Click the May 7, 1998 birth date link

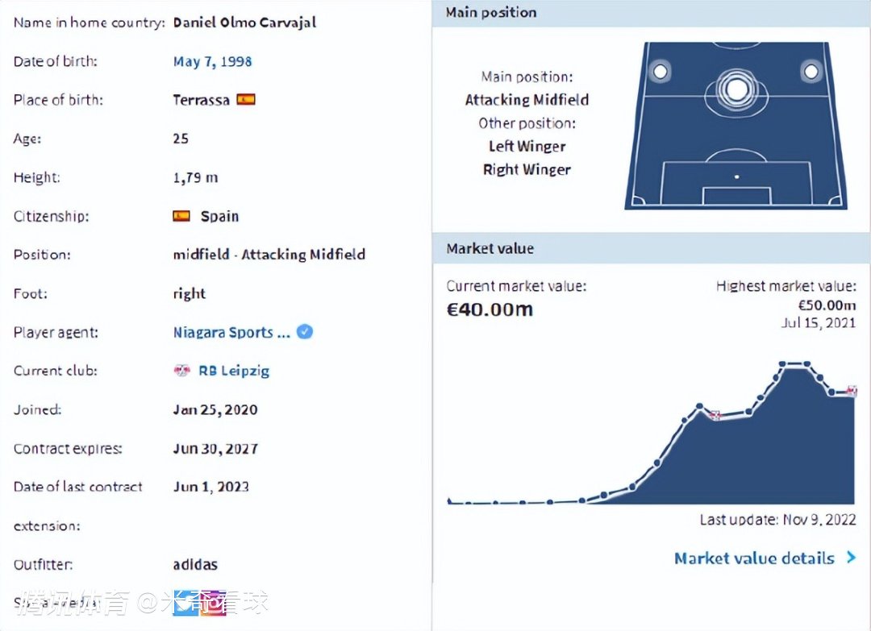tap(213, 61)
